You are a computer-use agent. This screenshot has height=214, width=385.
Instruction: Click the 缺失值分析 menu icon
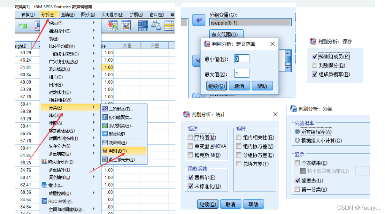45,162
